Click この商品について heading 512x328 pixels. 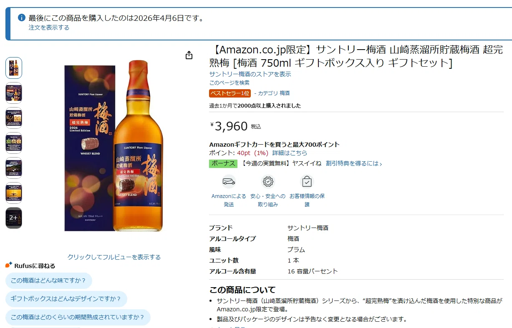pyautogui.click(x=242, y=290)
